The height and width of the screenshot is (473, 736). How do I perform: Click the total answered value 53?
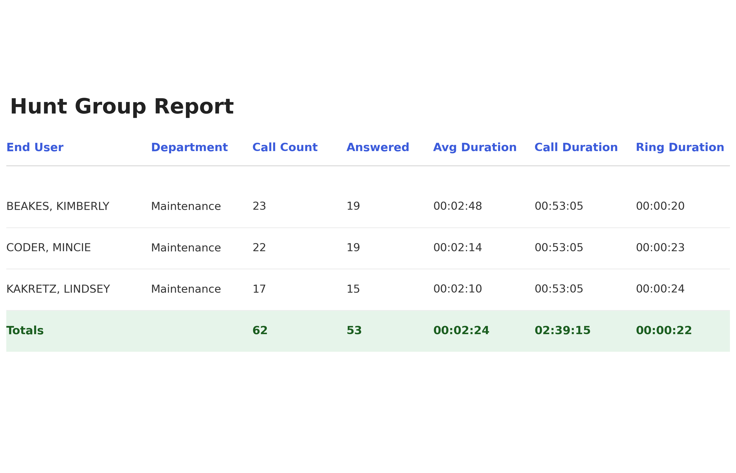pos(354,331)
